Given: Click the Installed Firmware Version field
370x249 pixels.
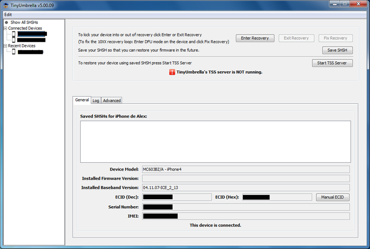Looking at the screenshot, I should tap(246, 178).
